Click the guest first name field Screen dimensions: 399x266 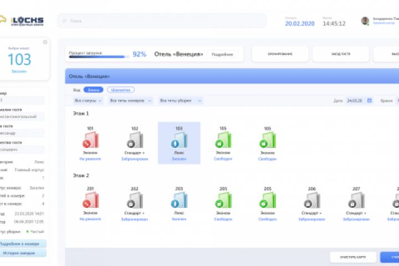[22, 133]
